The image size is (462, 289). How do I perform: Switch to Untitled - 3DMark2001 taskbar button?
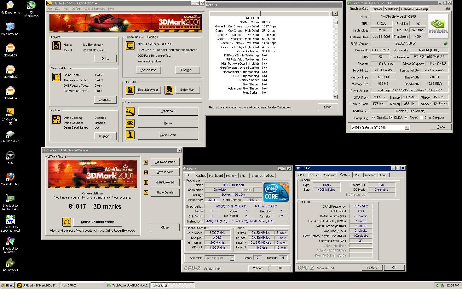[x=38, y=285]
